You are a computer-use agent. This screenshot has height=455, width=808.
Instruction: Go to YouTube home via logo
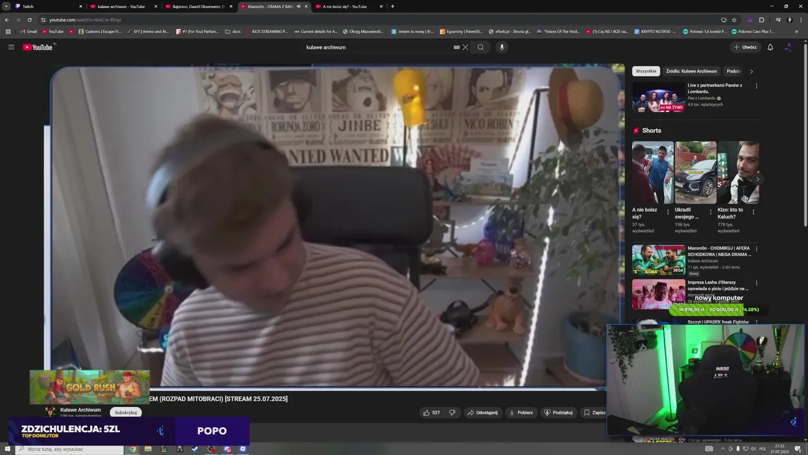[39, 47]
